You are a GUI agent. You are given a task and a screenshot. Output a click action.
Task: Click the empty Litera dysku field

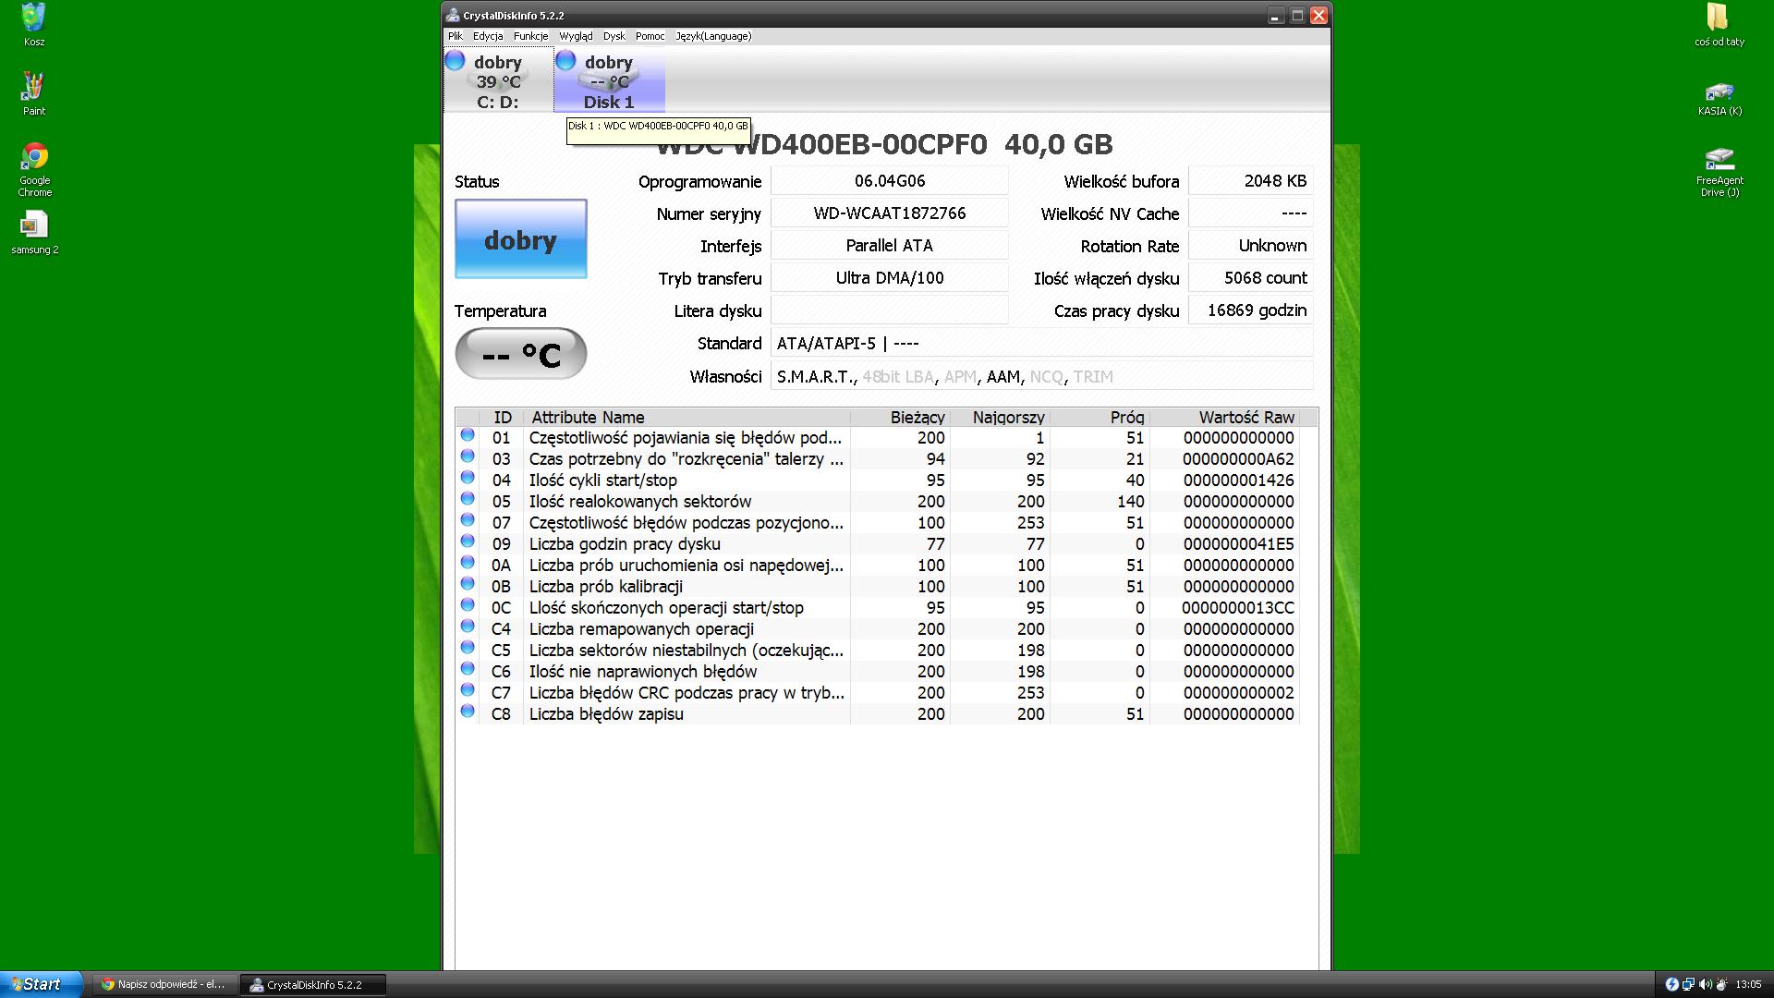tap(890, 310)
